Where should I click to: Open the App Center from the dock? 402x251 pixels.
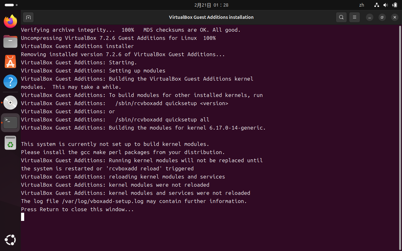10,61
